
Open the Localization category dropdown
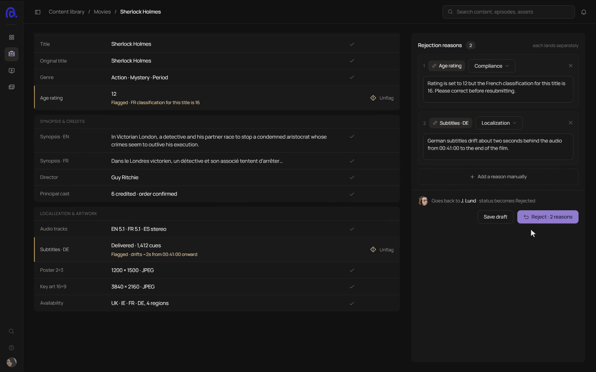coord(499,123)
